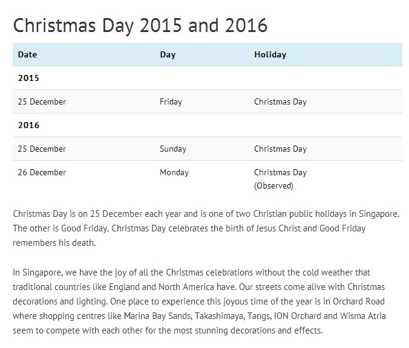Click the Christmas Day (Observed) cell
This screenshot has height=348, width=409.
(x=280, y=179)
